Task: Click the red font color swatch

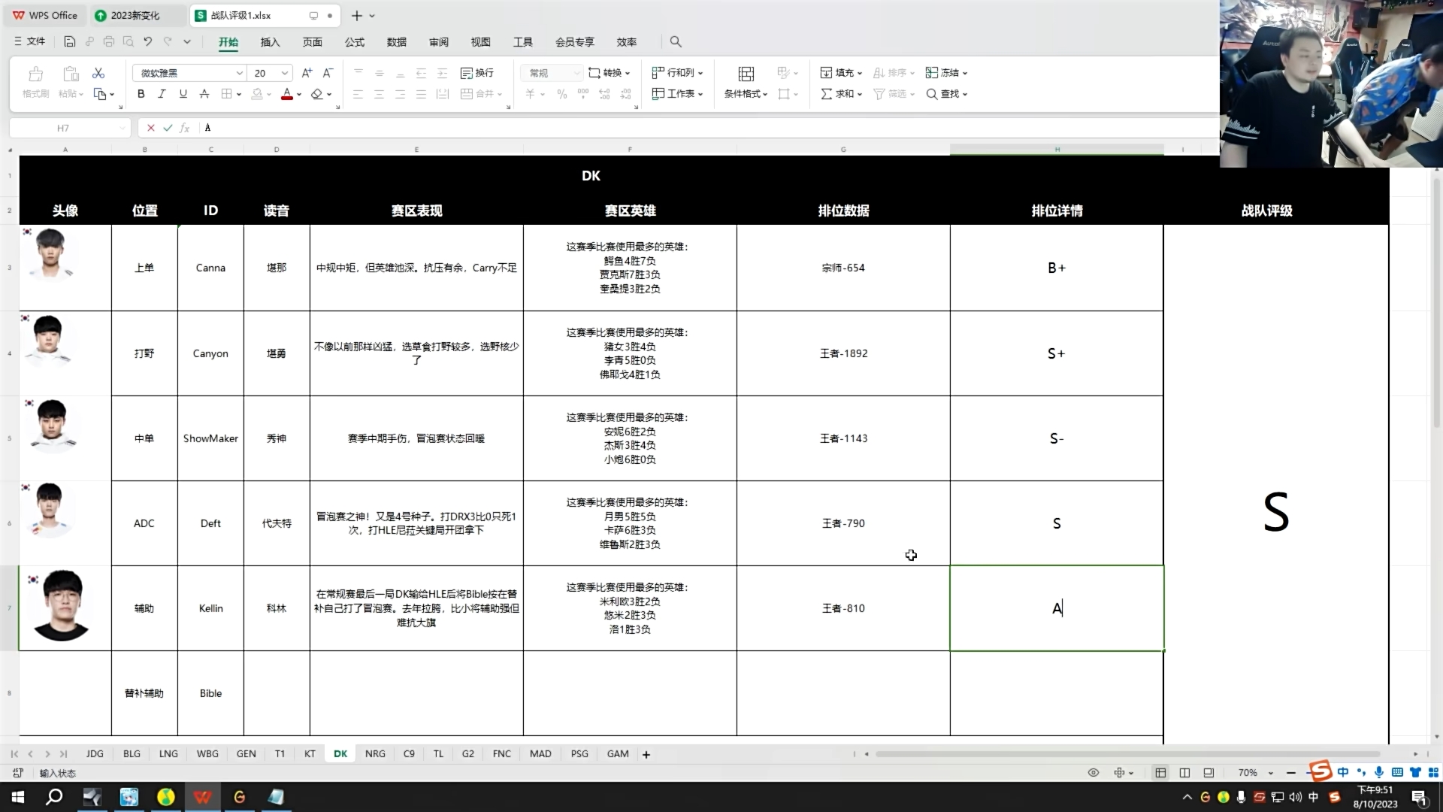Action: pyautogui.click(x=286, y=94)
